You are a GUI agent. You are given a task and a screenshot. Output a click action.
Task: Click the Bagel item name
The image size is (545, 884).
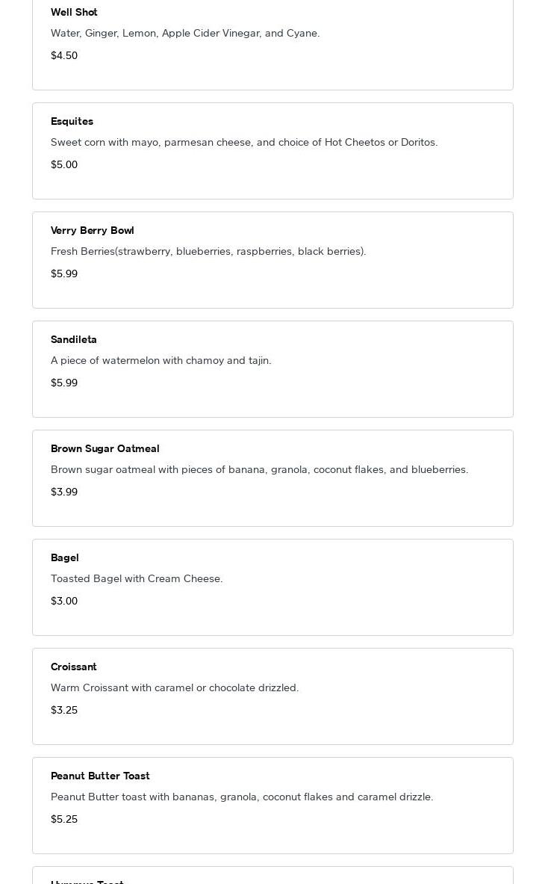(x=65, y=557)
